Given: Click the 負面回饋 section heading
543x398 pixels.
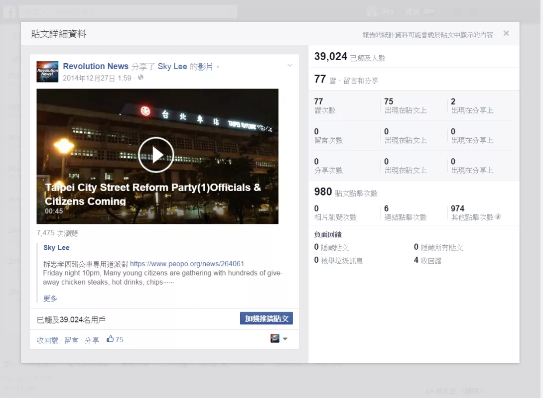Looking at the screenshot, I should tap(328, 234).
